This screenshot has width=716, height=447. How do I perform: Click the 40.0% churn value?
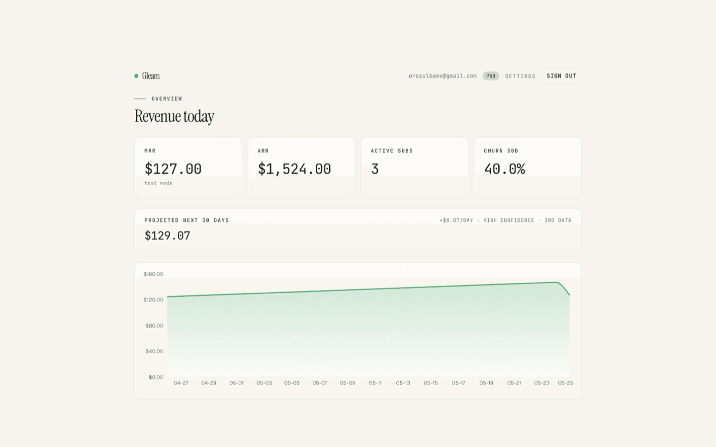coord(505,169)
